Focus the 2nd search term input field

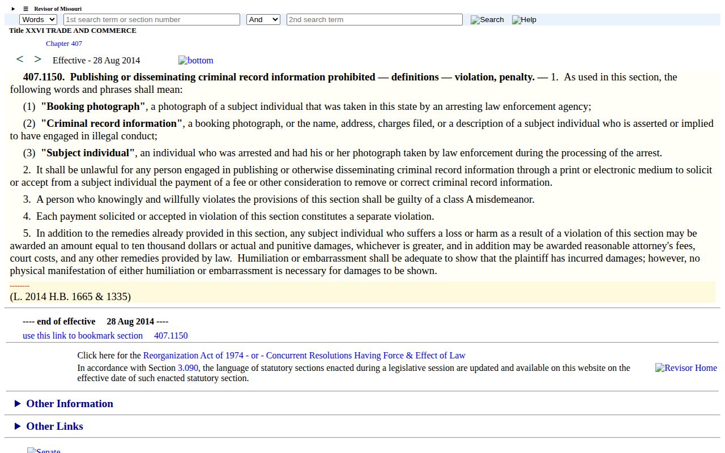click(x=374, y=20)
